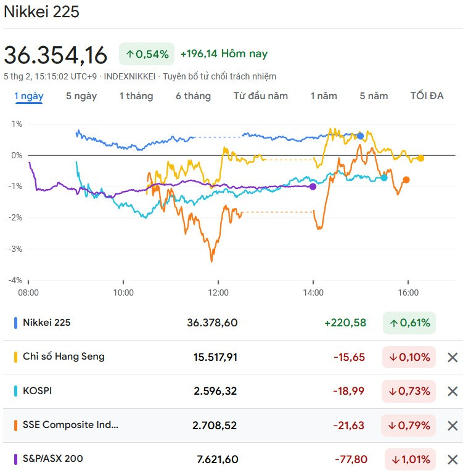Switch to the 1 năm tab

(324, 96)
